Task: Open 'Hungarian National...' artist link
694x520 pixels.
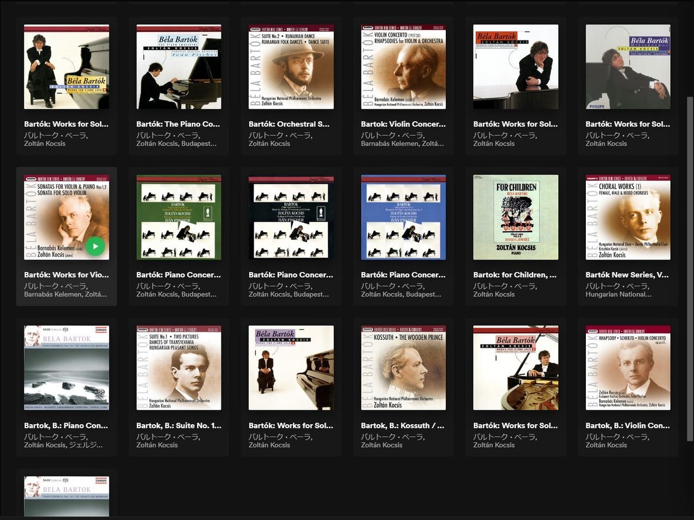Action: [618, 294]
